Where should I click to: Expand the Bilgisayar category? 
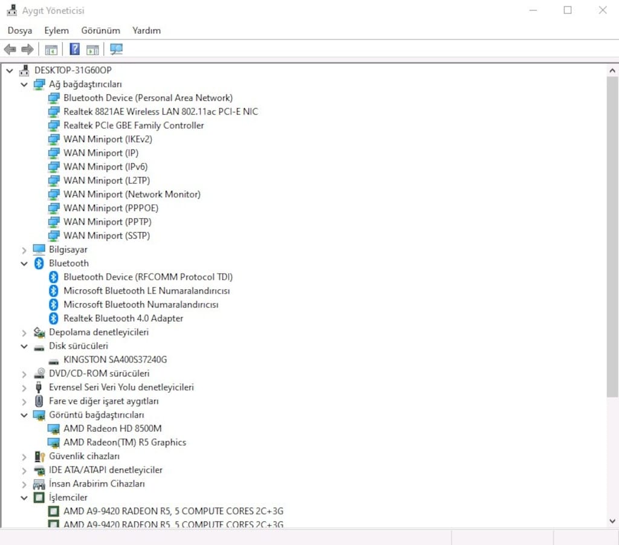[x=24, y=250]
